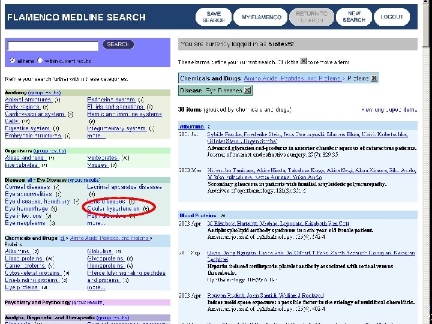The width and height of the screenshot is (432, 324).
Task: Remove the Proteins search term via X
Action: pyautogui.click(x=374, y=78)
